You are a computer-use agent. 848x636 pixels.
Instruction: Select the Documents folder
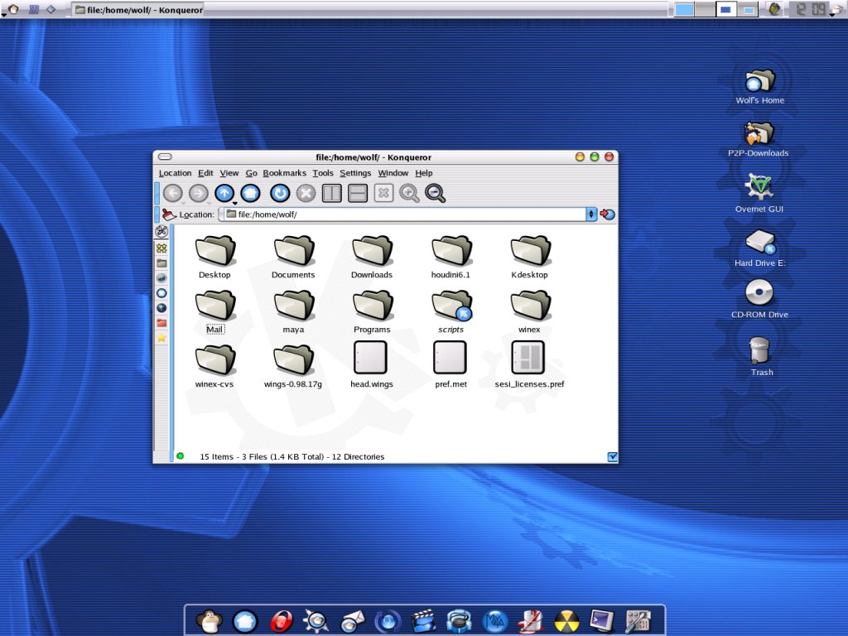[x=293, y=257]
